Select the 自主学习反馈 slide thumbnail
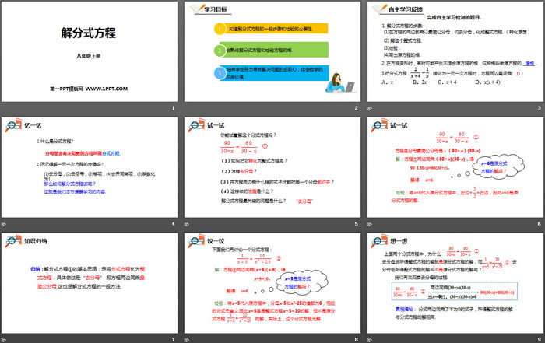 click(455, 51)
